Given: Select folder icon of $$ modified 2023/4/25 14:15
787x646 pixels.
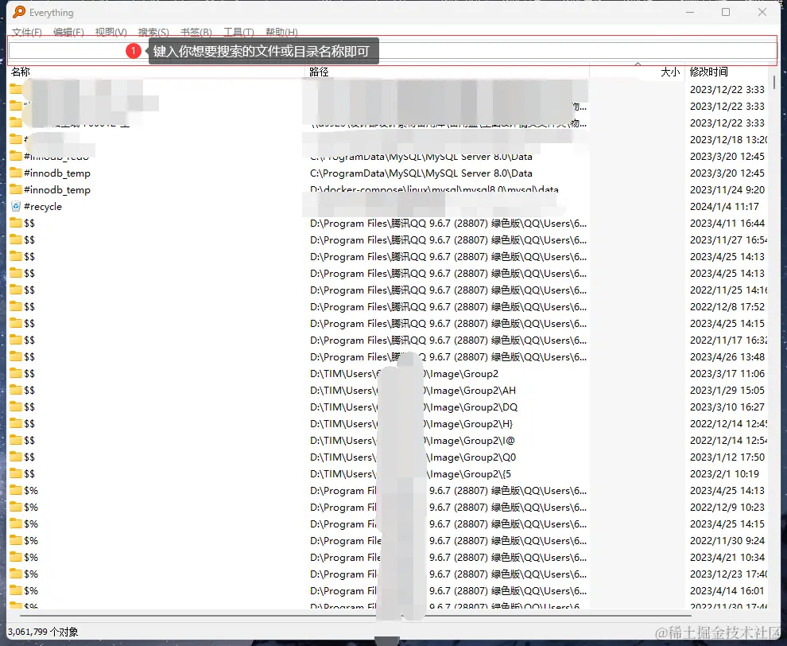Looking at the screenshot, I should click(x=16, y=323).
